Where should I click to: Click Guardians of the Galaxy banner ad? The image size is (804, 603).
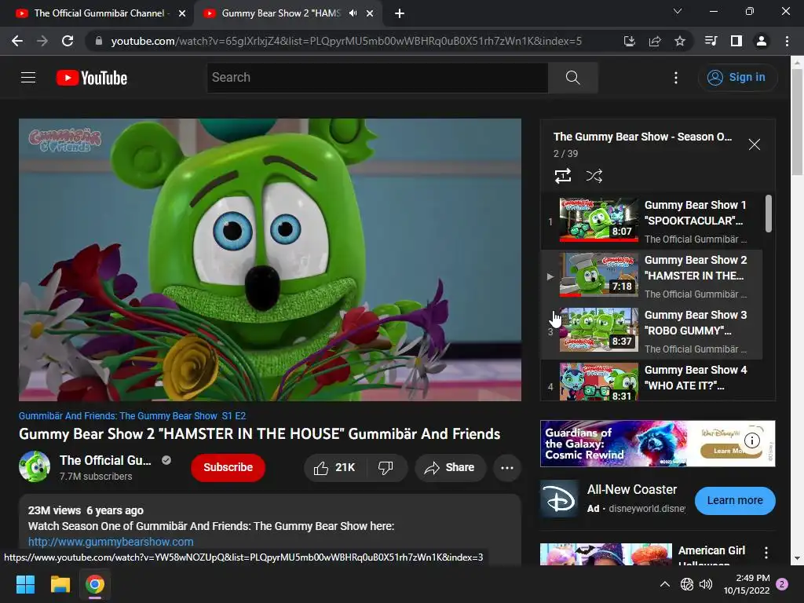(x=657, y=444)
